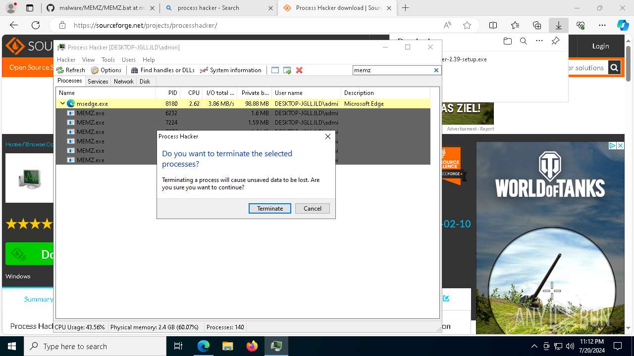The width and height of the screenshot is (634, 356).
Task: Cancel the terminate processes dialog
Action: coord(313,208)
